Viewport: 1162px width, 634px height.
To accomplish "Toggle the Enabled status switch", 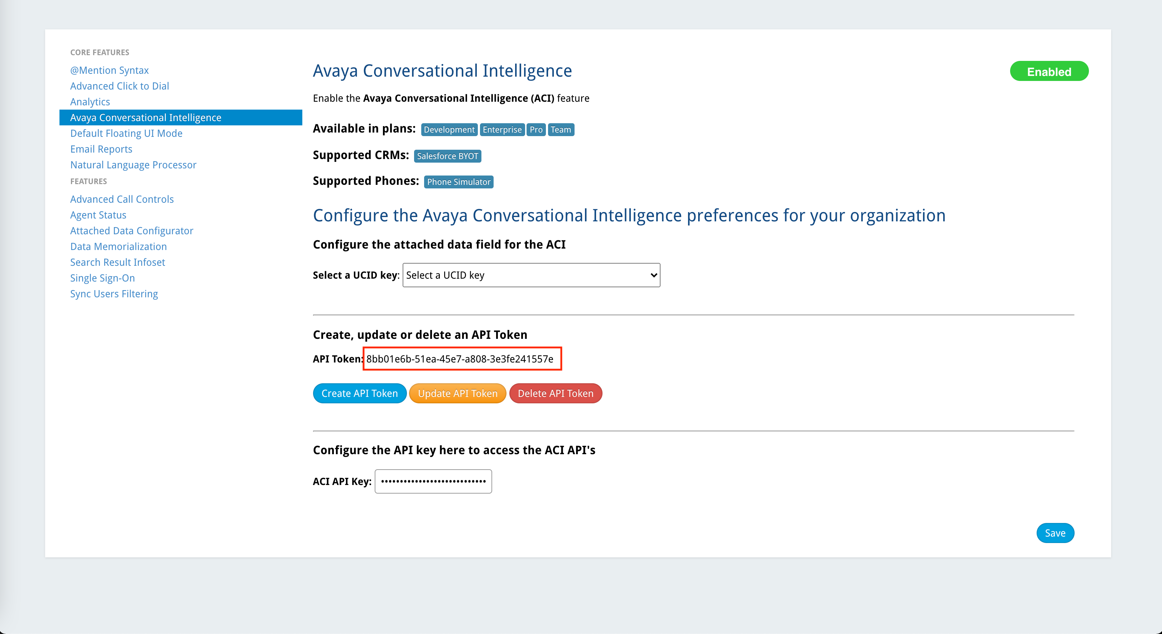I will (1049, 71).
